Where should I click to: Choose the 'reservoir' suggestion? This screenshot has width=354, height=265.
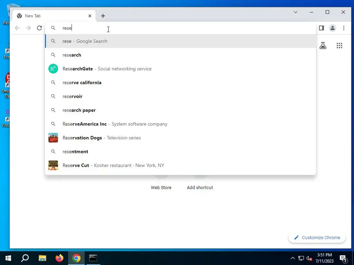point(180,96)
